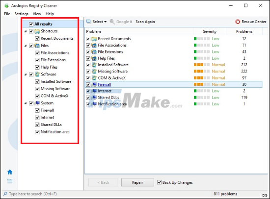Screen dimensions: 270x199
Task: Sort by the Severity column header
Action: 210,31
